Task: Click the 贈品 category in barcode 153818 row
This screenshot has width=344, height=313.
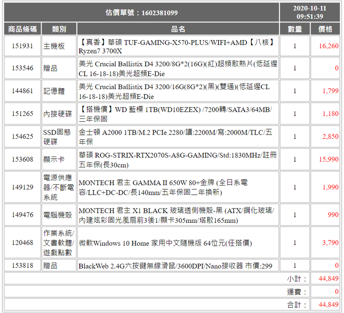Action: pyautogui.click(x=59, y=265)
